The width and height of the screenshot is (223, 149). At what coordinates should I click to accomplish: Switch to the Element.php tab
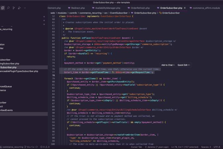point(54,8)
